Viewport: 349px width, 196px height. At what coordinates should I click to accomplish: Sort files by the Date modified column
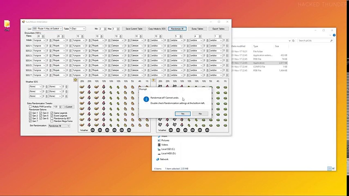click(238, 46)
